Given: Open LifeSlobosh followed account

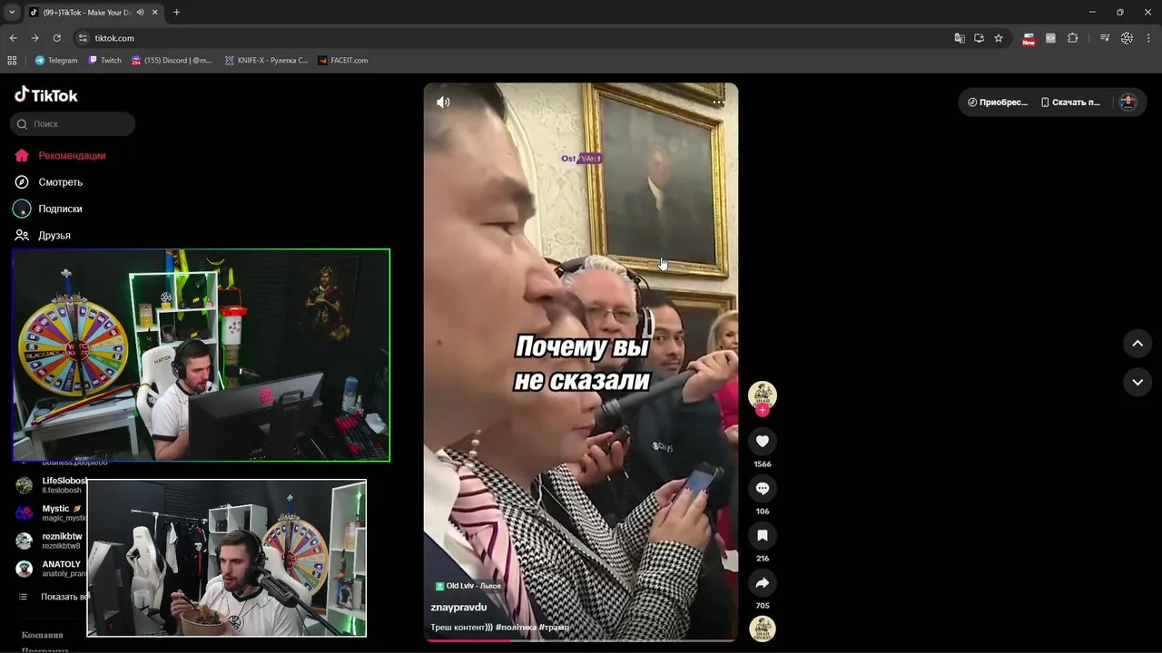Looking at the screenshot, I should click(51, 485).
